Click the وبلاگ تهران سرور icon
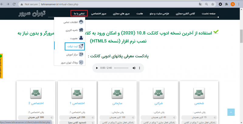This screenshot has height=124, width=243. 81,62
